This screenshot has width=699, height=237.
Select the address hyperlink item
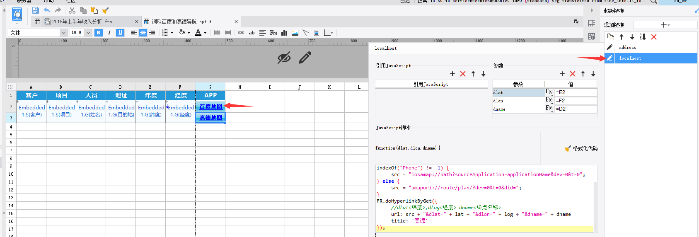click(627, 48)
